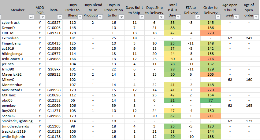Open the Member column sort filter button
This screenshot has height=140, width=260.
pos(31,17)
